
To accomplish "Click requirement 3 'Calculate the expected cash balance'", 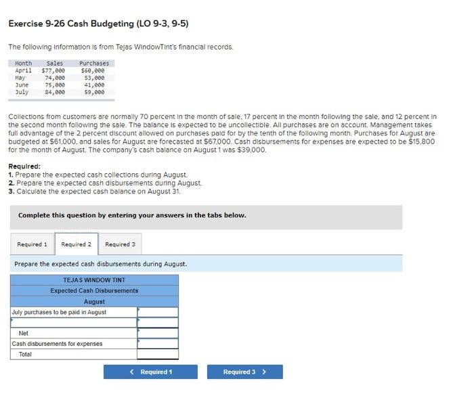I will click(94, 192).
